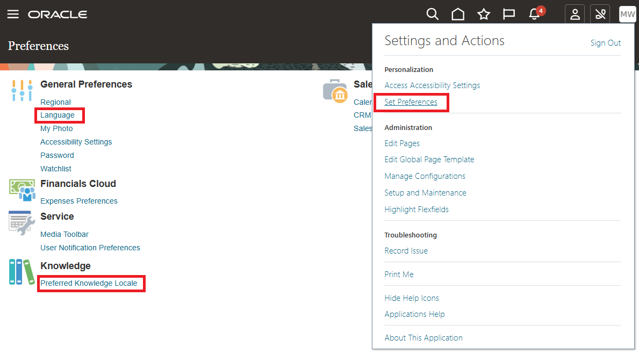Click the person account icon
This screenshot has height=354, width=639.
pyautogui.click(x=575, y=14)
